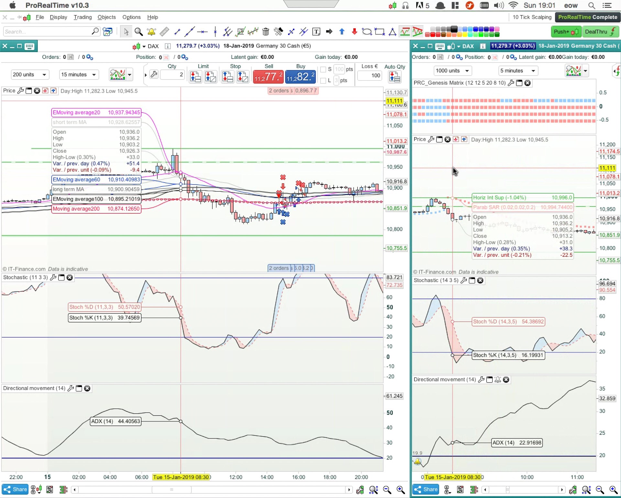Toggle the alert bell on right Directional movement

[498, 380]
